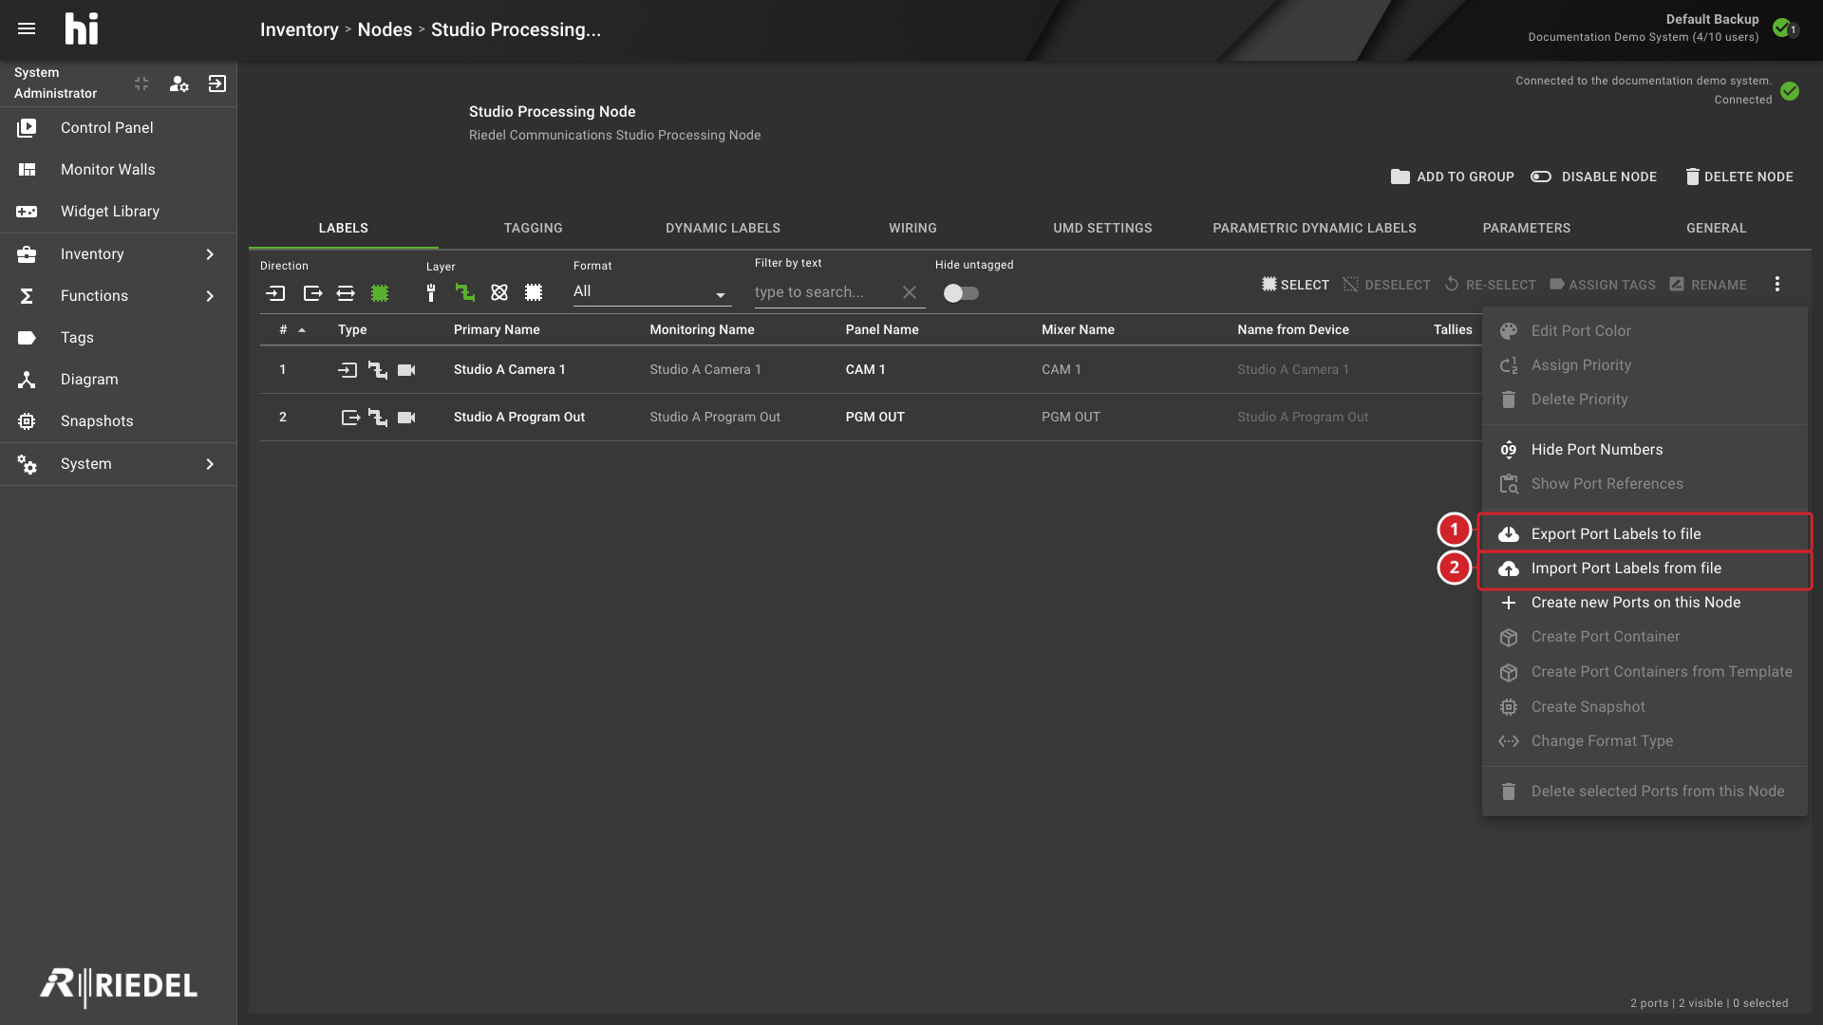Viewport: 1823px width, 1025px height.
Task: Filter direction by output ports icon
Action: pos(312,293)
